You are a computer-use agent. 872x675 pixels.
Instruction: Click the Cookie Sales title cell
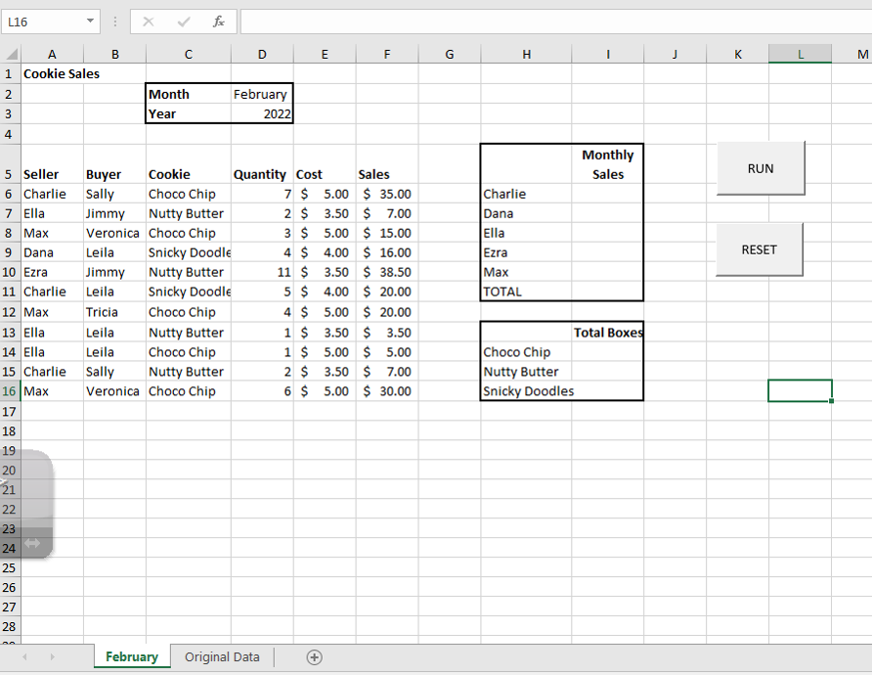click(52, 73)
